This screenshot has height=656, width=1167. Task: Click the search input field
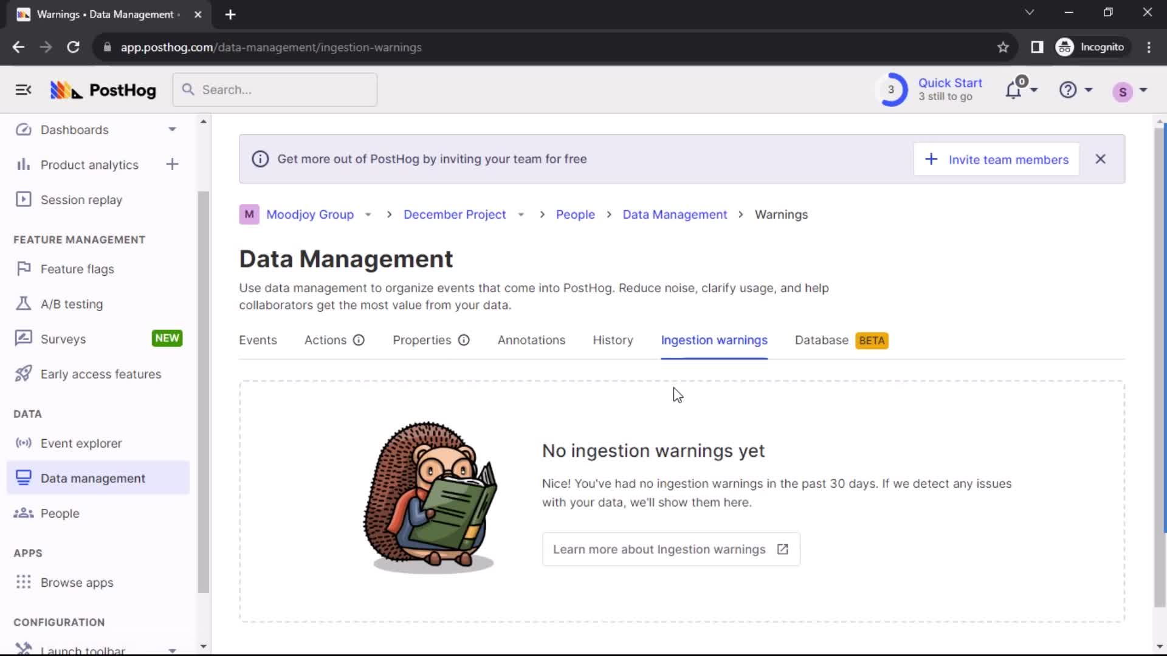pos(275,89)
